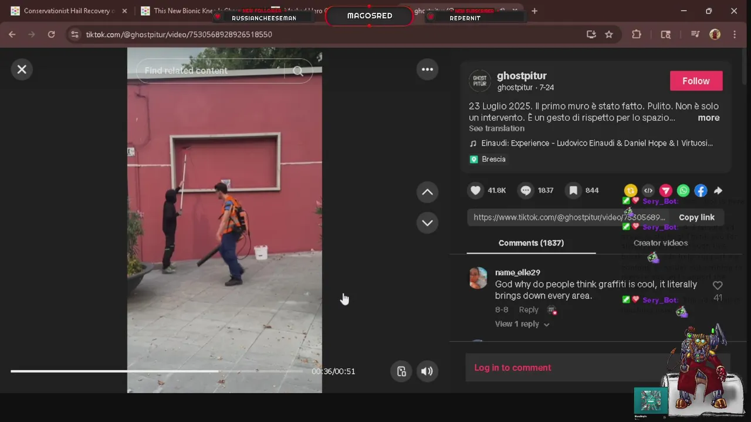Get the embed code icon

(x=648, y=190)
